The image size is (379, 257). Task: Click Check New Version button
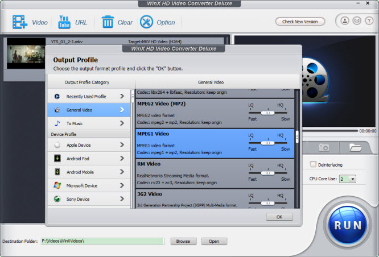300,22
